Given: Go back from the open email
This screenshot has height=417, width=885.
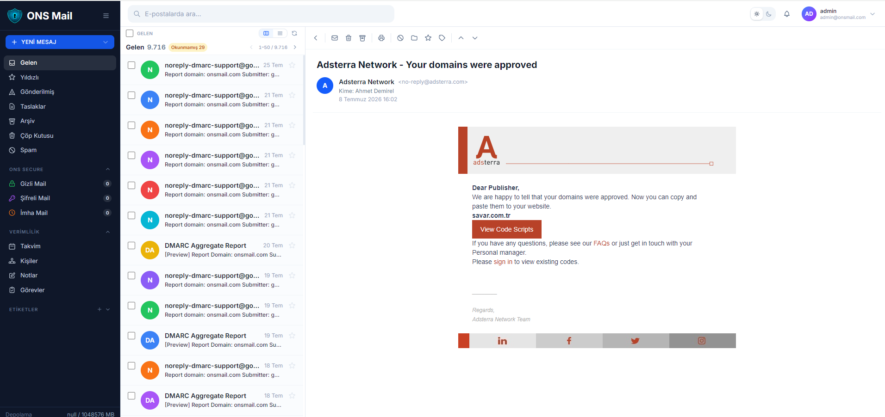Looking at the screenshot, I should pos(316,38).
